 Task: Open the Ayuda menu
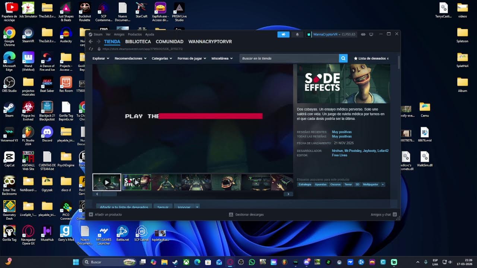pos(149,34)
